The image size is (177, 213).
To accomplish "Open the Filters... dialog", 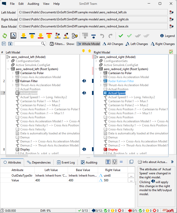I will tap(57, 44).
